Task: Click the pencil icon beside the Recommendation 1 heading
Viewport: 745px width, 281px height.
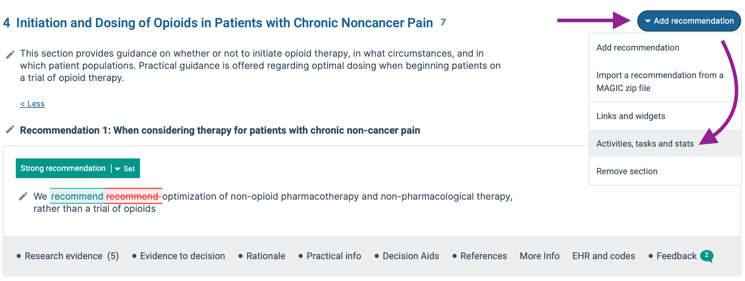Action: point(10,129)
